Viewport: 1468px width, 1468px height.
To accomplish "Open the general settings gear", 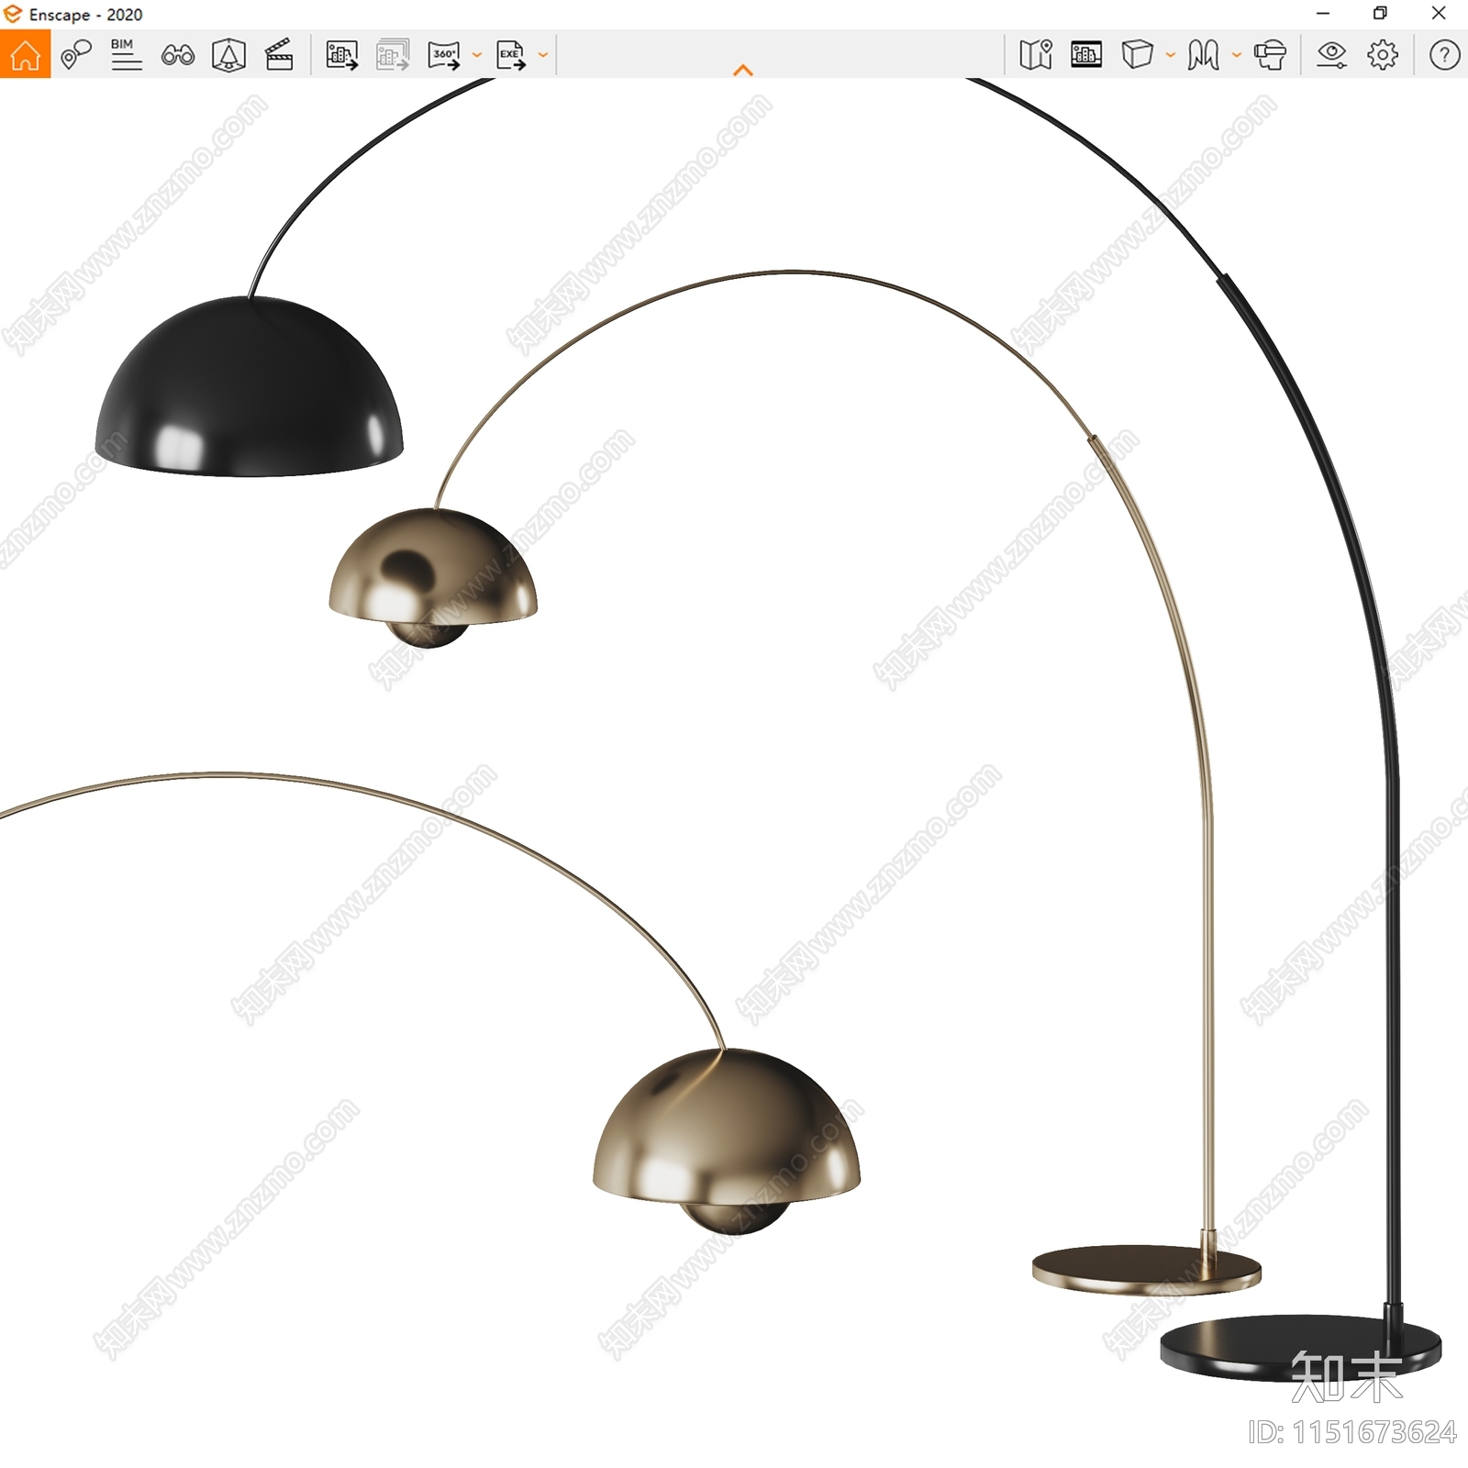I will click(1383, 55).
